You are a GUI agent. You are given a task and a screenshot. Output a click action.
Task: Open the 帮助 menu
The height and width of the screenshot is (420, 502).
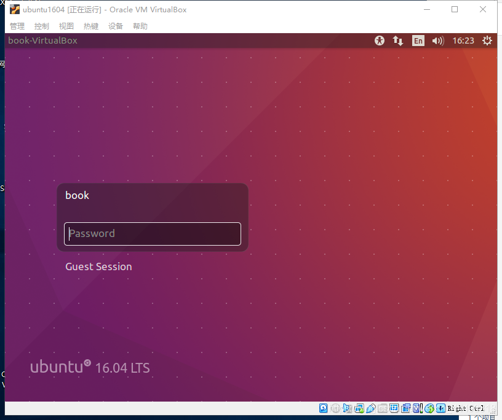tap(140, 26)
